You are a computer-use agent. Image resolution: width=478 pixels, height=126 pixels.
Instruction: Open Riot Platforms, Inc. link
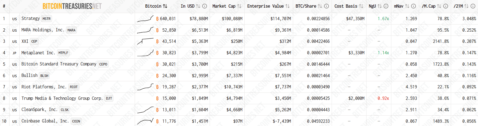pos(44,87)
